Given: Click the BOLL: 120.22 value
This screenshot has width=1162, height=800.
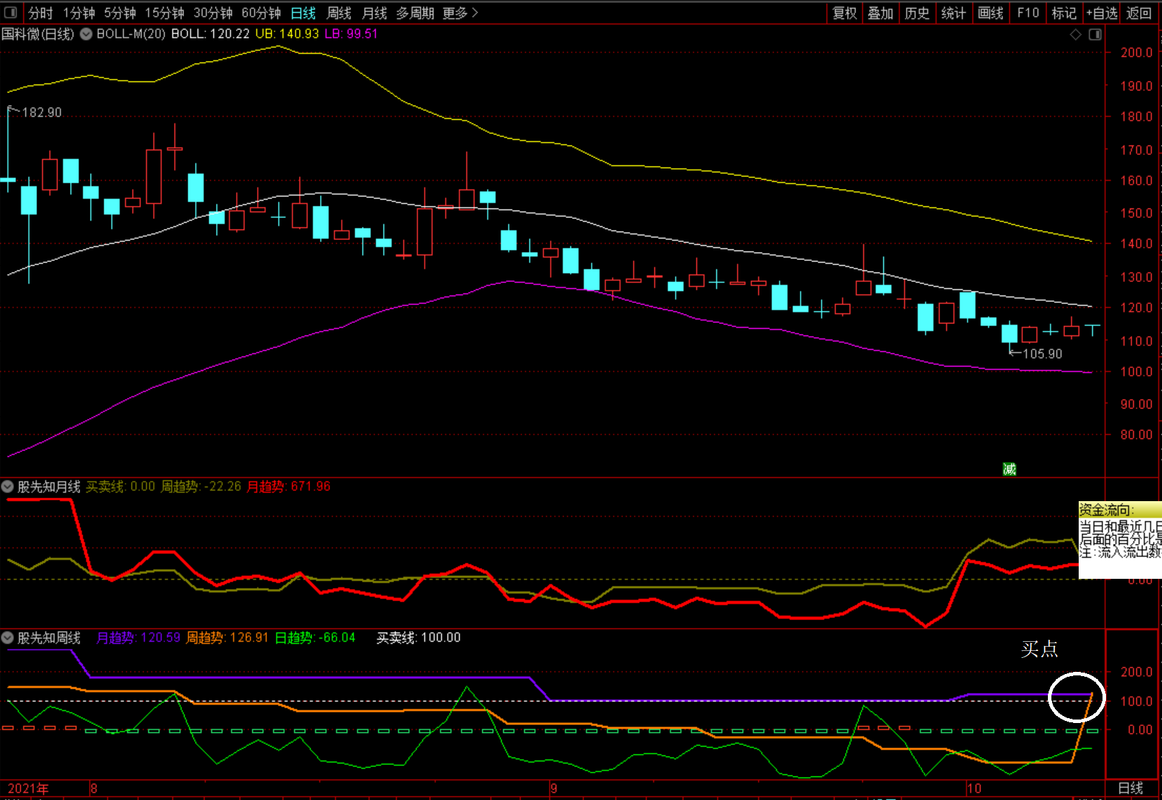Looking at the screenshot, I should [x=210, y=34].
